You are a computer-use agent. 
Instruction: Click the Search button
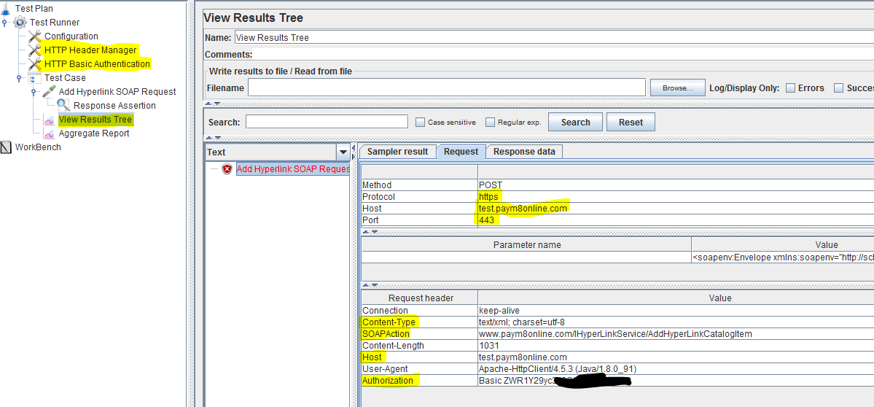coord(575,122)
